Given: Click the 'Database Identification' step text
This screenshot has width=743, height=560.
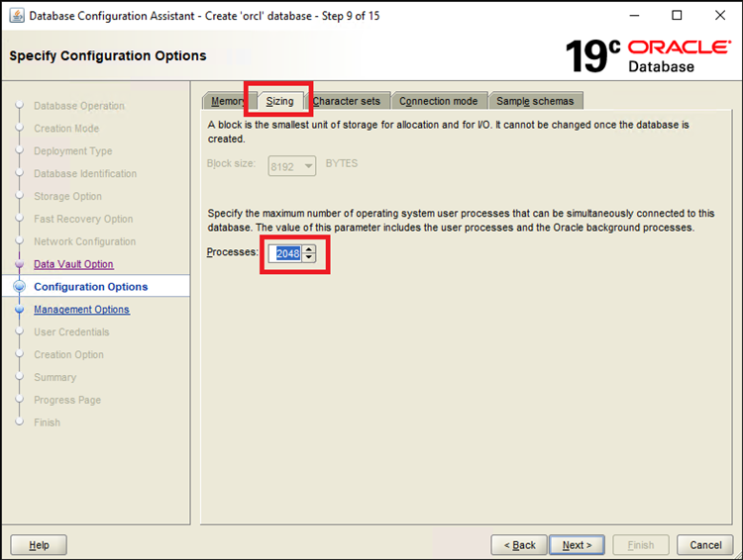Looking at the screenshot, I should click(x=85, y=174).
